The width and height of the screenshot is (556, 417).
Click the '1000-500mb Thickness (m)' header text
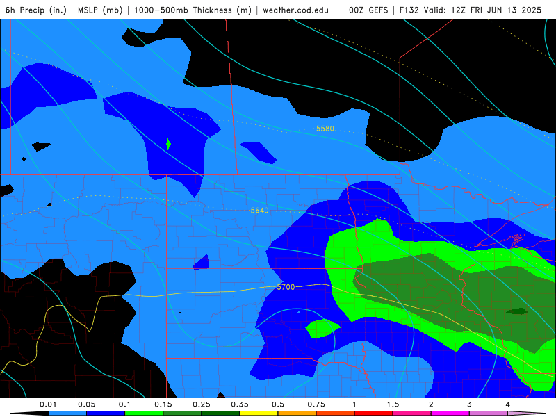pyautogui.click(x=193, y=10)
